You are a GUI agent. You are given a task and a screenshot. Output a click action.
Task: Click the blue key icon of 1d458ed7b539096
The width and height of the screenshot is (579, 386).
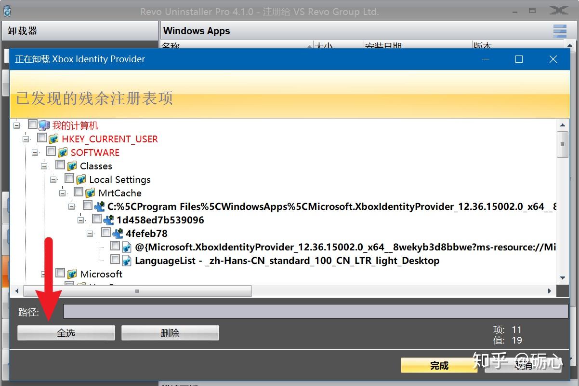pos(108,220)
